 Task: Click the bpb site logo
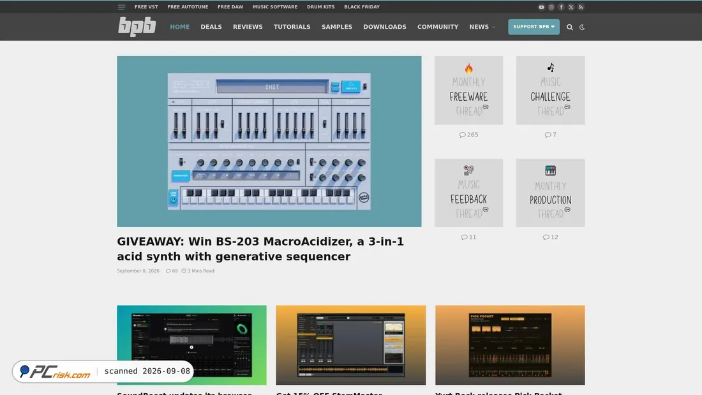137,26
